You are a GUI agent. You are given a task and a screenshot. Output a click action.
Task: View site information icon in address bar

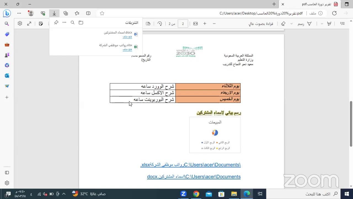[x=320, y=13]
